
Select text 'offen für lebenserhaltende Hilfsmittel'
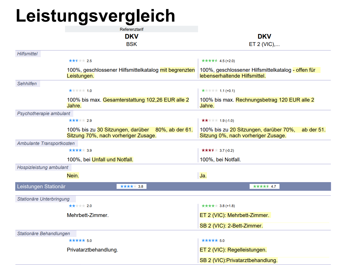(260, 73)
